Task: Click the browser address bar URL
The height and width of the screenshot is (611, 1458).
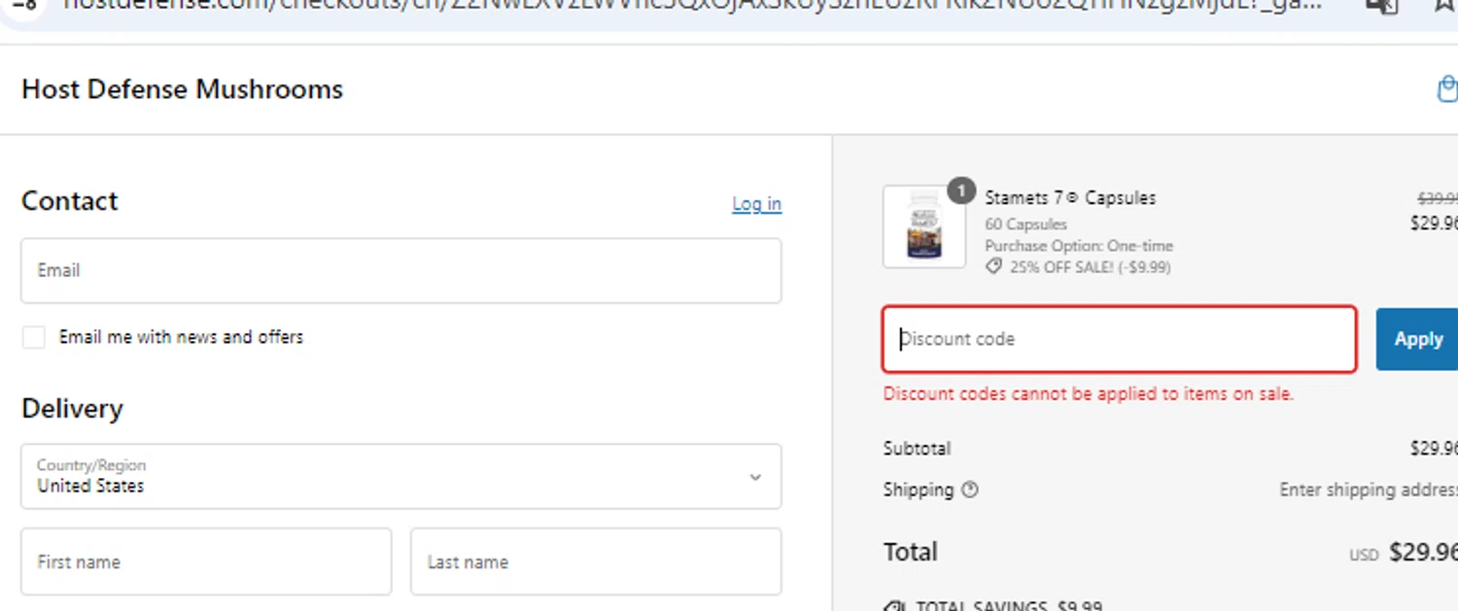Action: (x=680, y=5)
